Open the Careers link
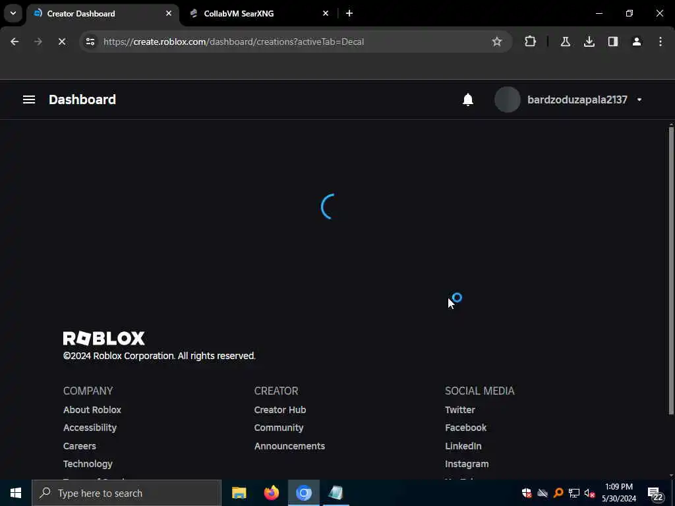The height and width of the screenshot is (506, 675). point(80,446)
